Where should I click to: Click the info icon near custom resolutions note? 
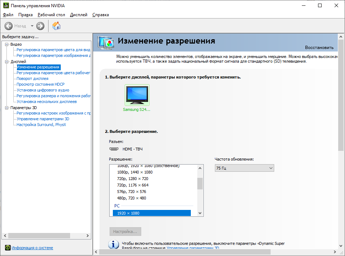point(114,244)
